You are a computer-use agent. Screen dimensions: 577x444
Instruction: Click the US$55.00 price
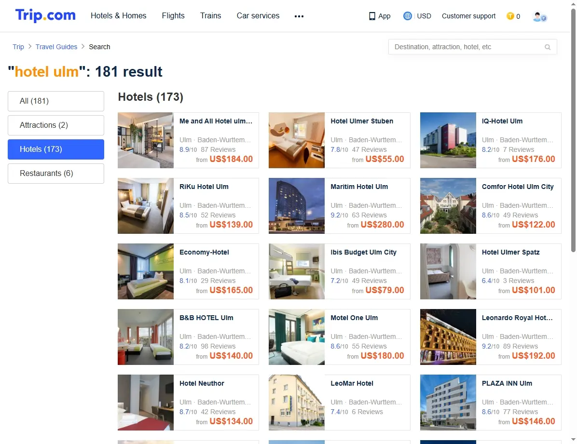click(x=385, y=159)
